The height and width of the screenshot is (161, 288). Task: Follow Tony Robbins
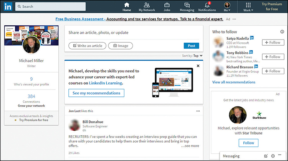pyautogui.click(x=273, y=57)
